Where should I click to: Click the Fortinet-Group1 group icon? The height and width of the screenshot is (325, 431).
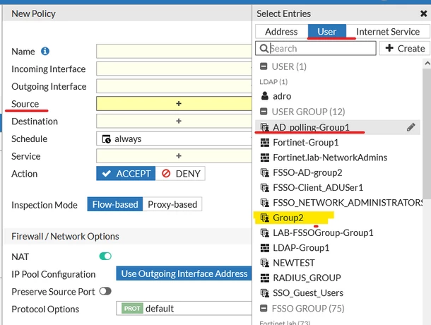pyautogui.click(x=265, y=143)
